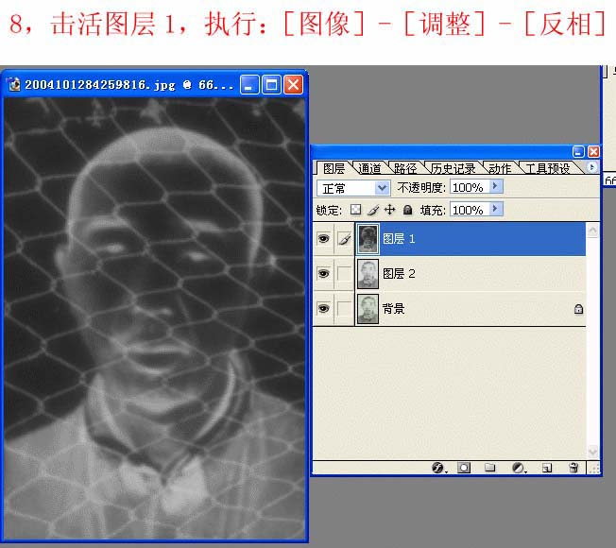
Task: Open the adjustment layer icon menu
Action: tap(518, 468)
